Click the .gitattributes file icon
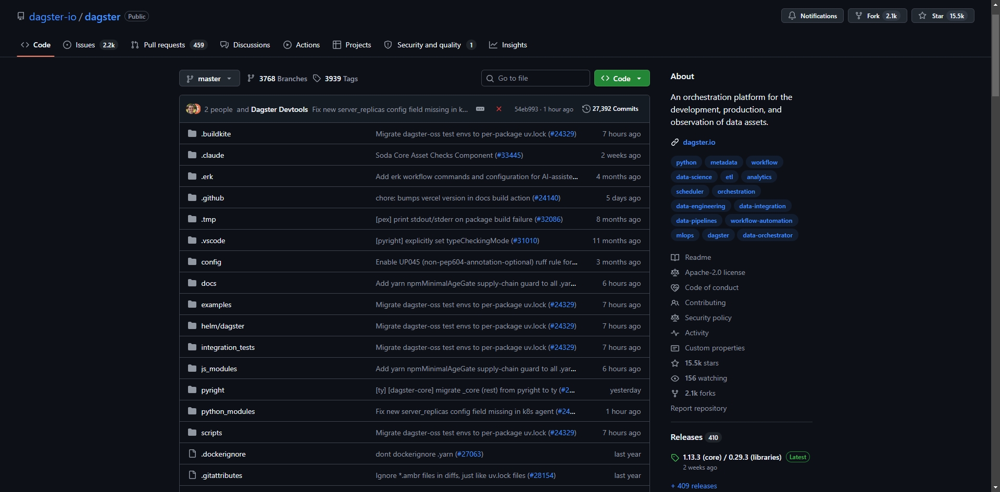1000x492 pixels. coord(192,475)
